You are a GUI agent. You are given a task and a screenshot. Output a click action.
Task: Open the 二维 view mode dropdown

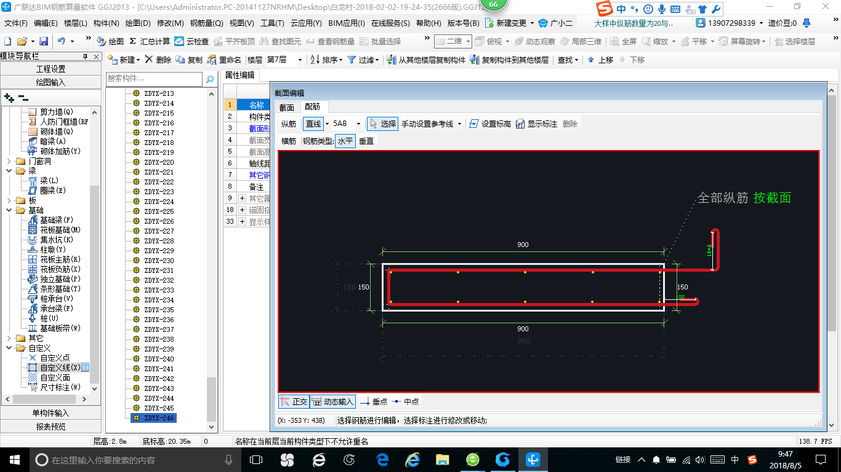(x=468, y=41)
